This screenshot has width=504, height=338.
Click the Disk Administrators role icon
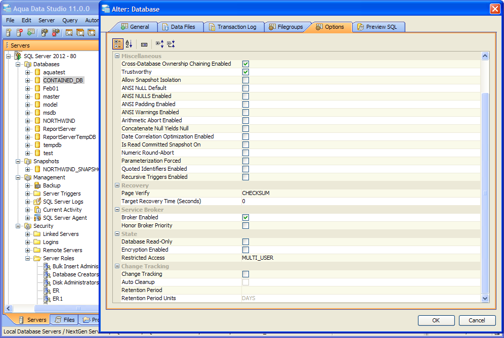[x=47, y=282]
